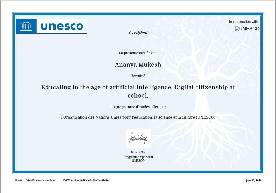Screen dimensions: 276x193
Task: Click the certificate ID '13d07ceccb4c489fbde6d3bb3ba8749e'
Action: click(85, 180)
